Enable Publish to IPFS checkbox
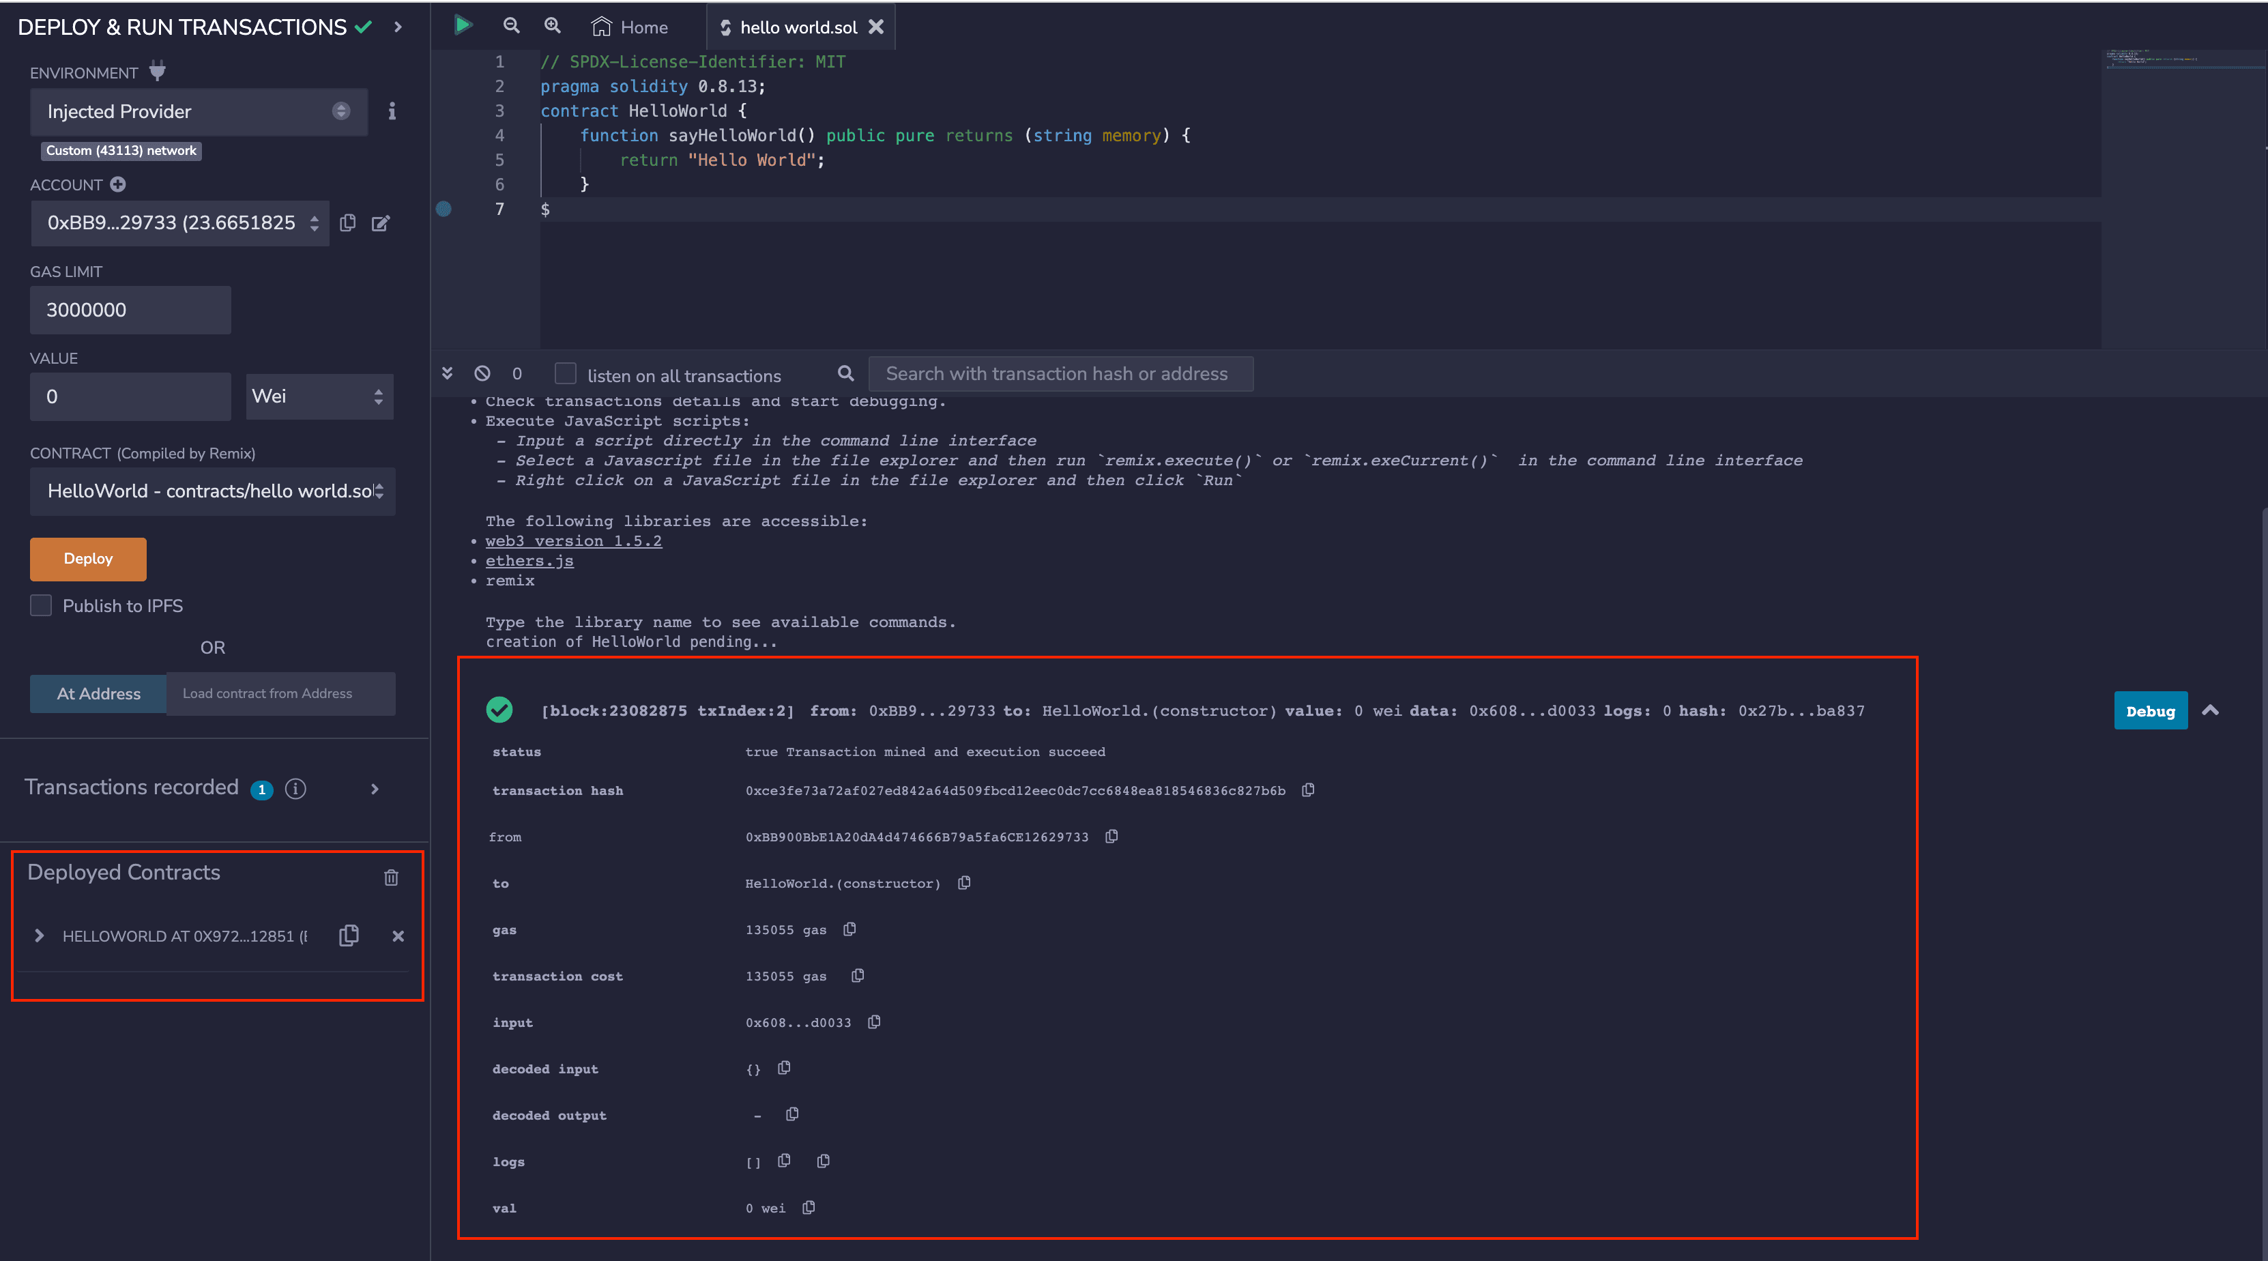The height and width of the screenshot is (1261, 2268). (x=42, y=606)
